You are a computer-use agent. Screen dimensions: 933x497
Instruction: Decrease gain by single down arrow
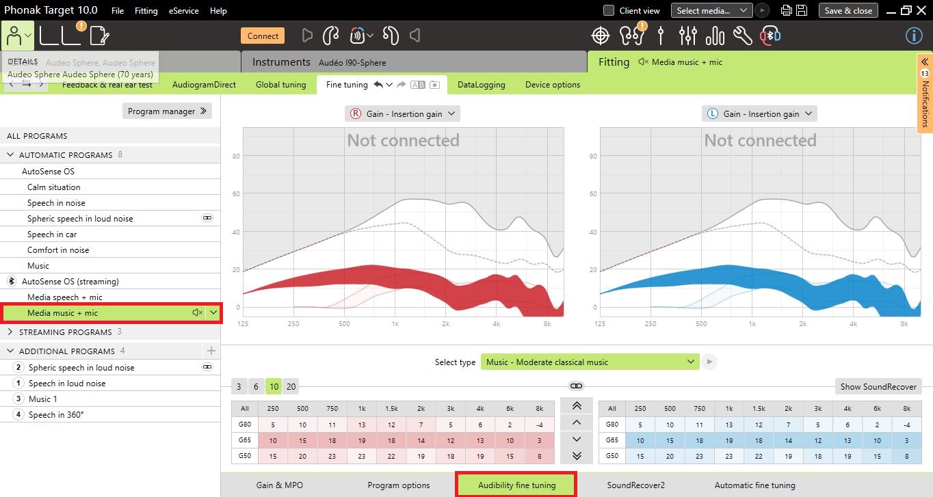click(577, 439)
